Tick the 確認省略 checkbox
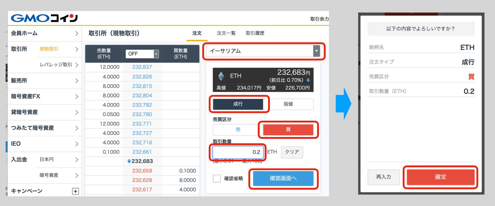 217,178
